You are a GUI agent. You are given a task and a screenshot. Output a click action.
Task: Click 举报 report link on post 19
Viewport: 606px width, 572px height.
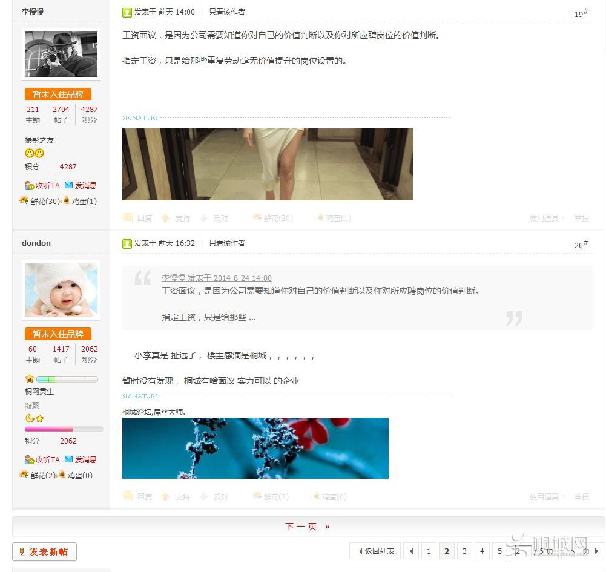[x=581, y=219]
